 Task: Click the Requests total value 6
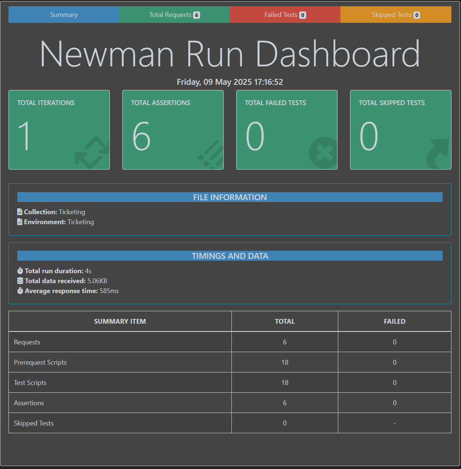click(285, 342)
